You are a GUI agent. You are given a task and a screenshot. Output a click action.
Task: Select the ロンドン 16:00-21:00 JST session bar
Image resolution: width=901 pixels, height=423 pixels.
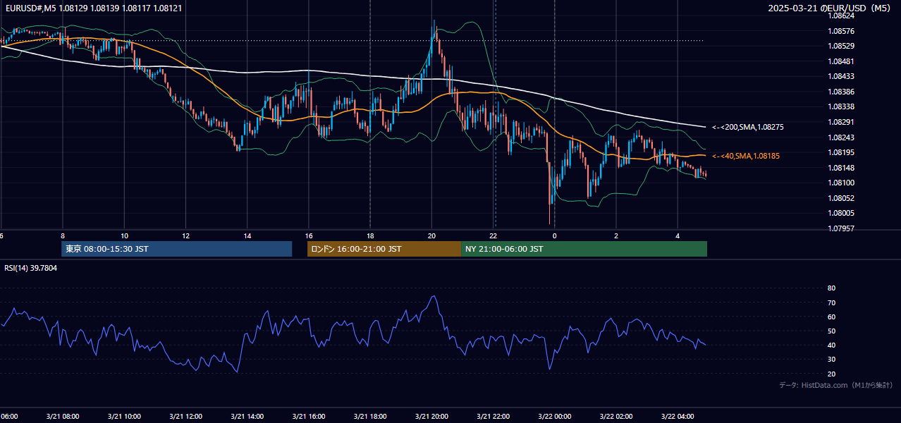pos(384,249)
